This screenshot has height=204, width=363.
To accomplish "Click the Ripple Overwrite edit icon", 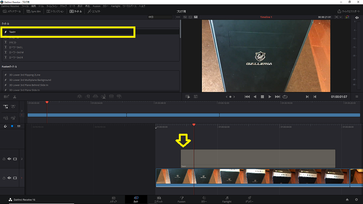I will coord(95,96).
